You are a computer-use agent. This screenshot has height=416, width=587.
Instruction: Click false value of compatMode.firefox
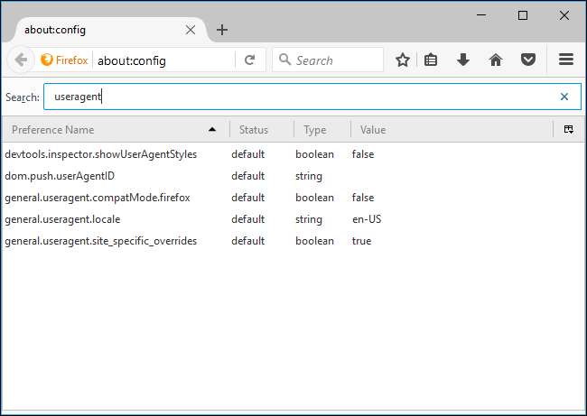[363, 198]
